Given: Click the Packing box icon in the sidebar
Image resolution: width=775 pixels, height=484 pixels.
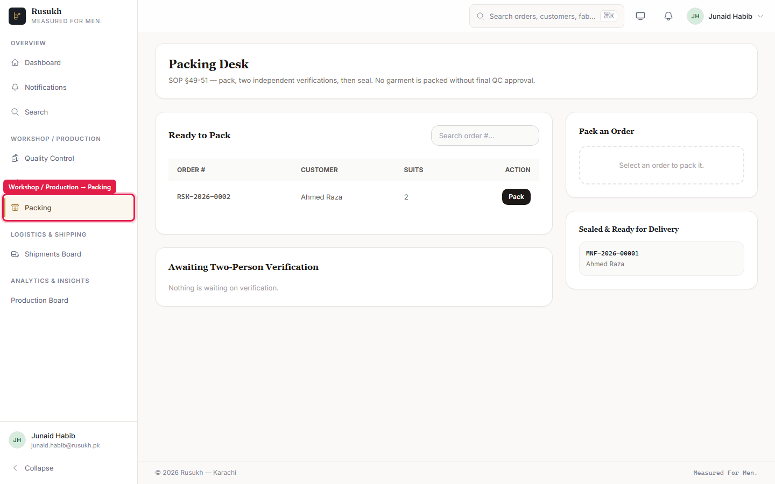Looking at the screenshot, I should point(15,208).
